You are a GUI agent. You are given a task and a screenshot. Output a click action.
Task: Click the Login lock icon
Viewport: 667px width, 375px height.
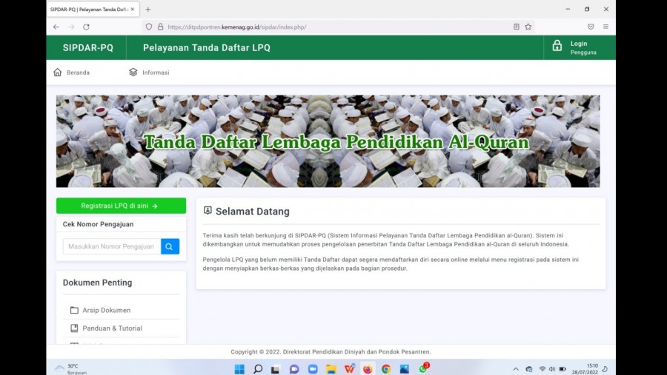point(557,46)
